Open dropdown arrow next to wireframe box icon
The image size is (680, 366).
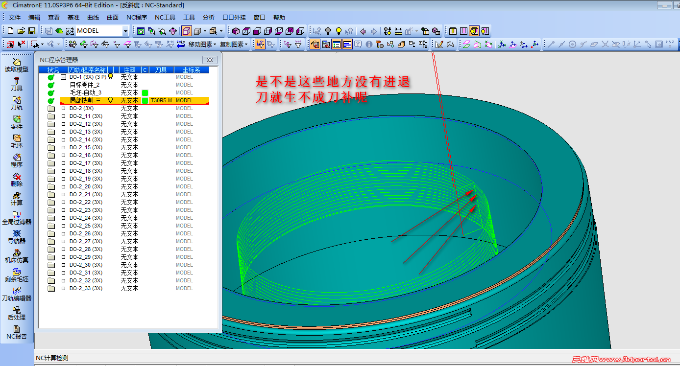coord(205,31)
